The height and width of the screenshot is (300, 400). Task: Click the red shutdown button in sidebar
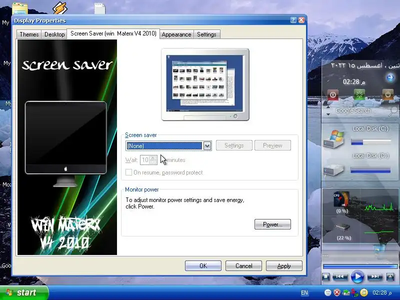[x=333, y=95]
